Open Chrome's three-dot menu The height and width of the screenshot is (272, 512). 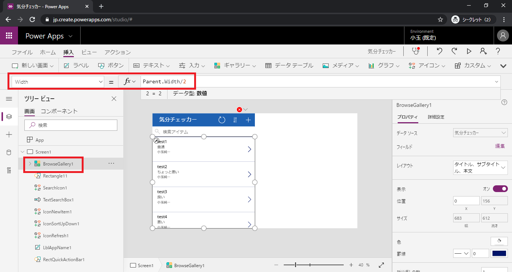pos(504,19)
